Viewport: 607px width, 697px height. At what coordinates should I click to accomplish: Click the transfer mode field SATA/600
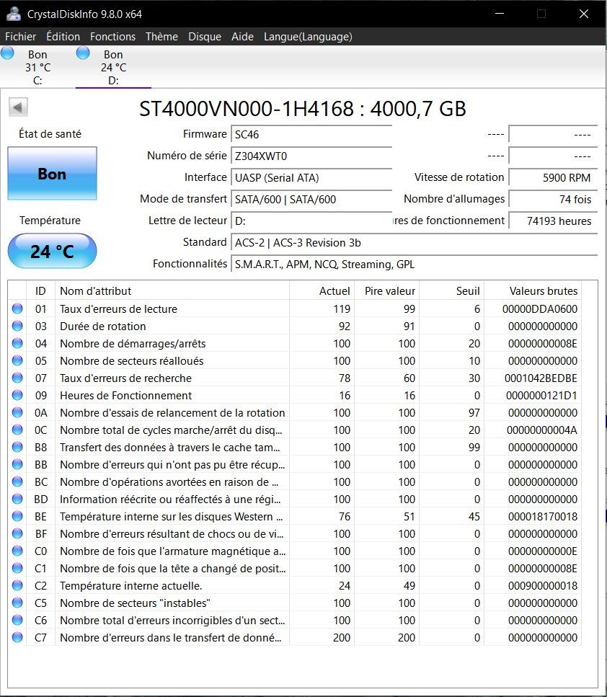pos(311,199)
